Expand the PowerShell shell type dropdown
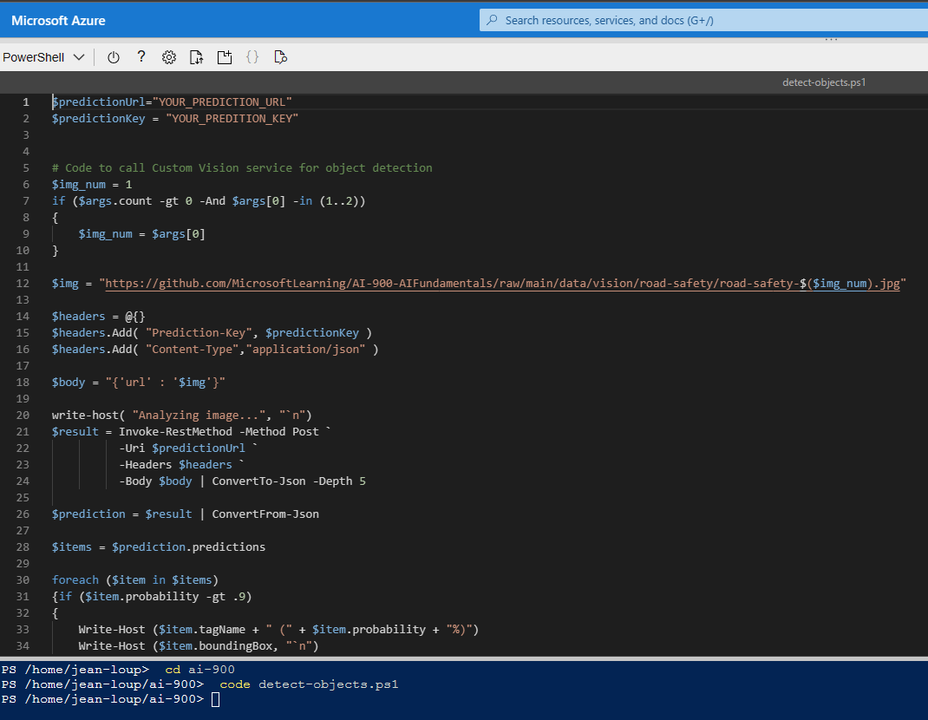This screenshot has height=720, width=928. tap(43, 57)
